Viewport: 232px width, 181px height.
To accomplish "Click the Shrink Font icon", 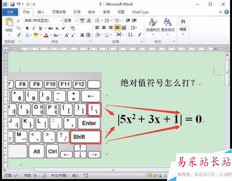I will coord(73,35).
